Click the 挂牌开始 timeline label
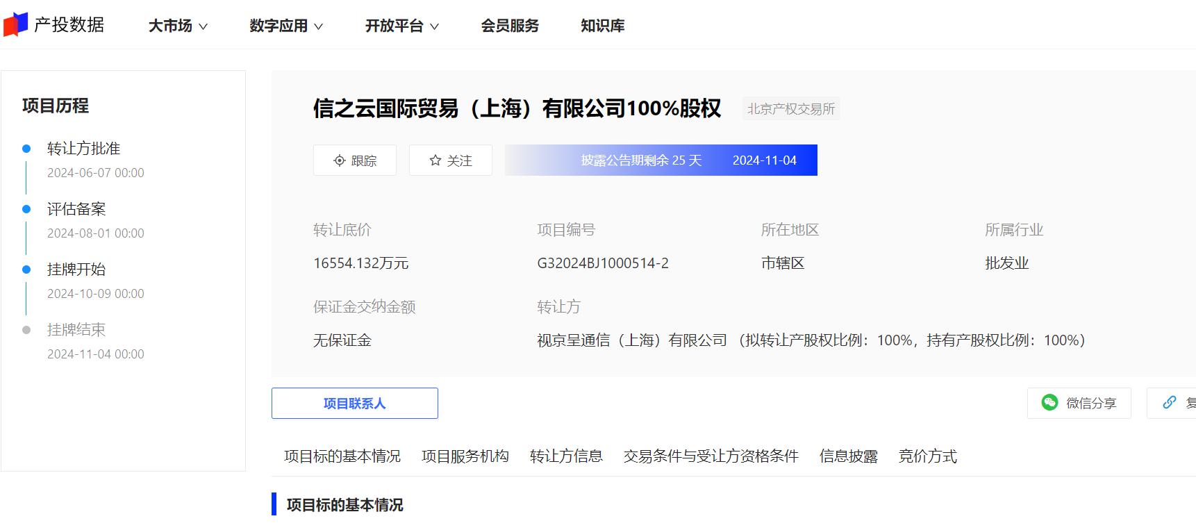The image size is (1196, 530). pos(76,270)
